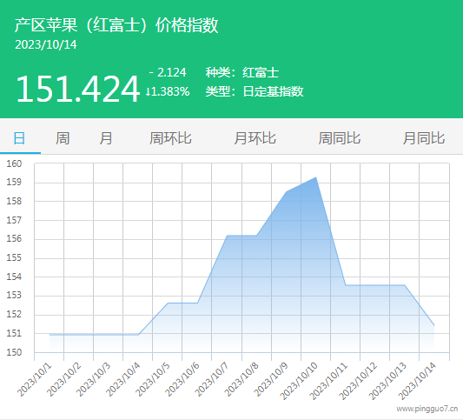The image size is (463, 420).
Task: Open the 周环比 tab
Action: (x=170, y=138)
